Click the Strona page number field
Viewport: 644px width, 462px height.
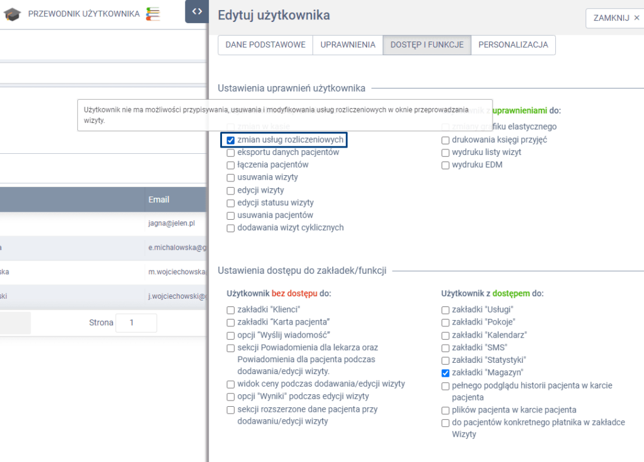pos(136,323)
